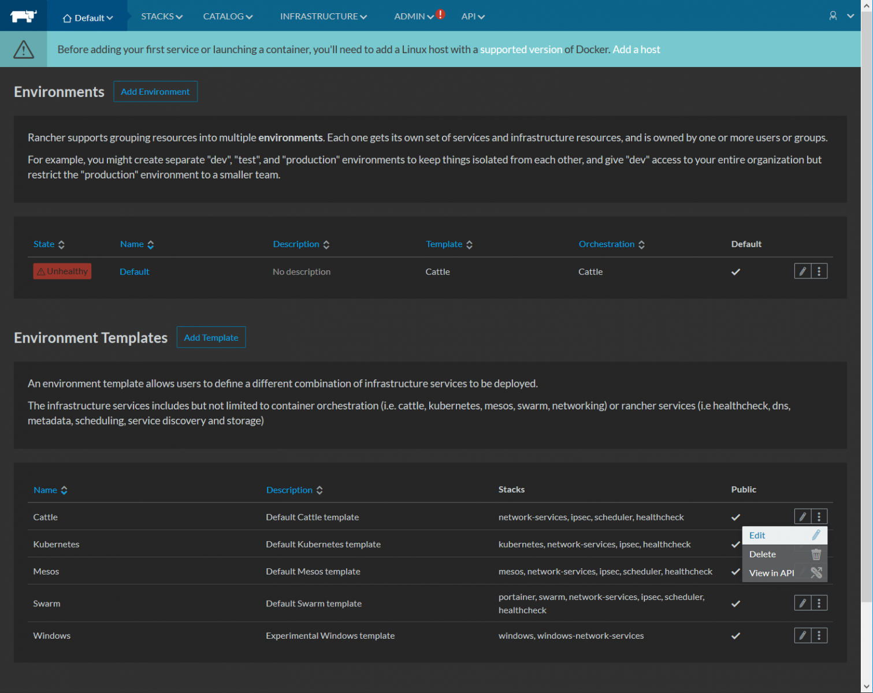The width and height of the screenshot is (873, 693).
Task: Sort environments by Orchestration
Action: (611, 244)
